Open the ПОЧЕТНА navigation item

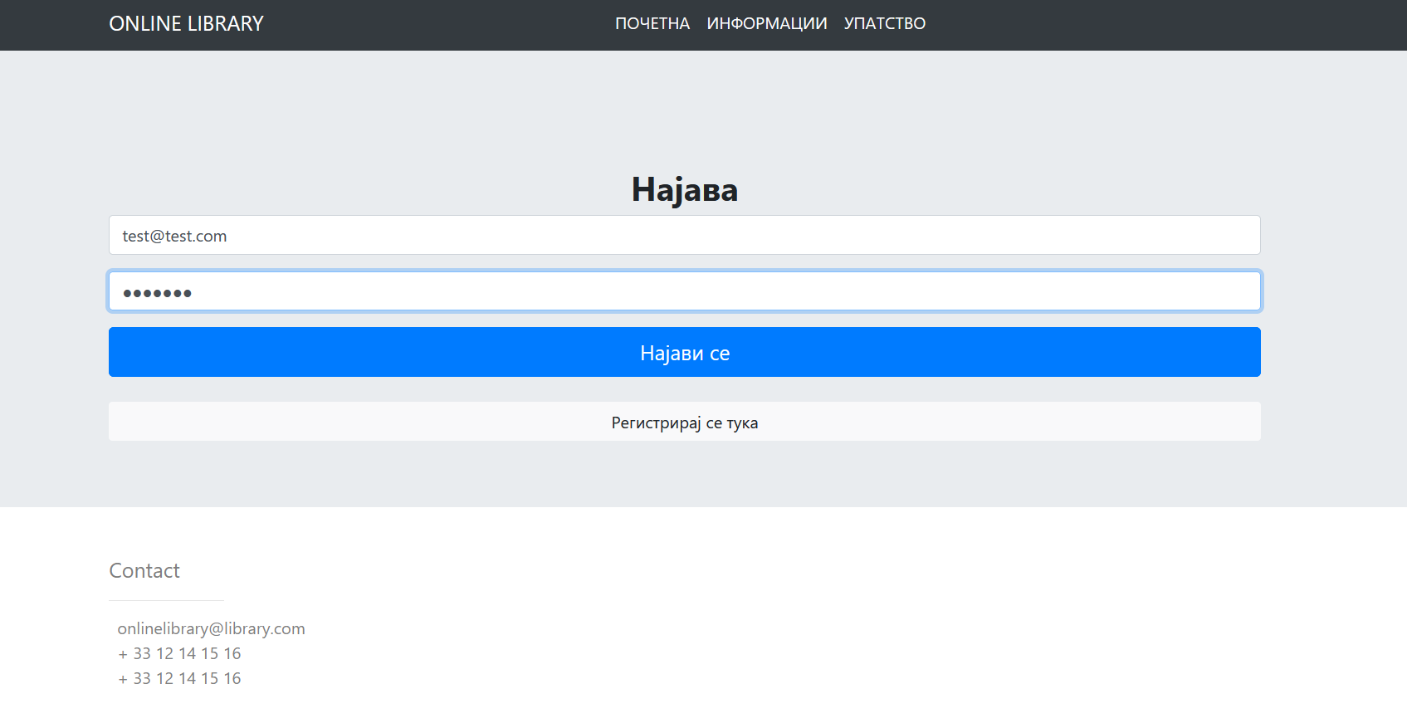[652, 24]
